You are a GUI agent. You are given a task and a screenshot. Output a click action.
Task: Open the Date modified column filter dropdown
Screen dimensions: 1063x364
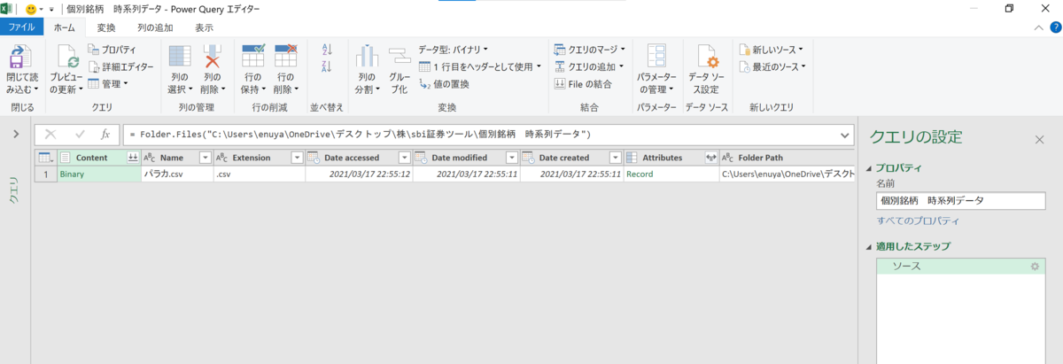(x=511, y=158)
